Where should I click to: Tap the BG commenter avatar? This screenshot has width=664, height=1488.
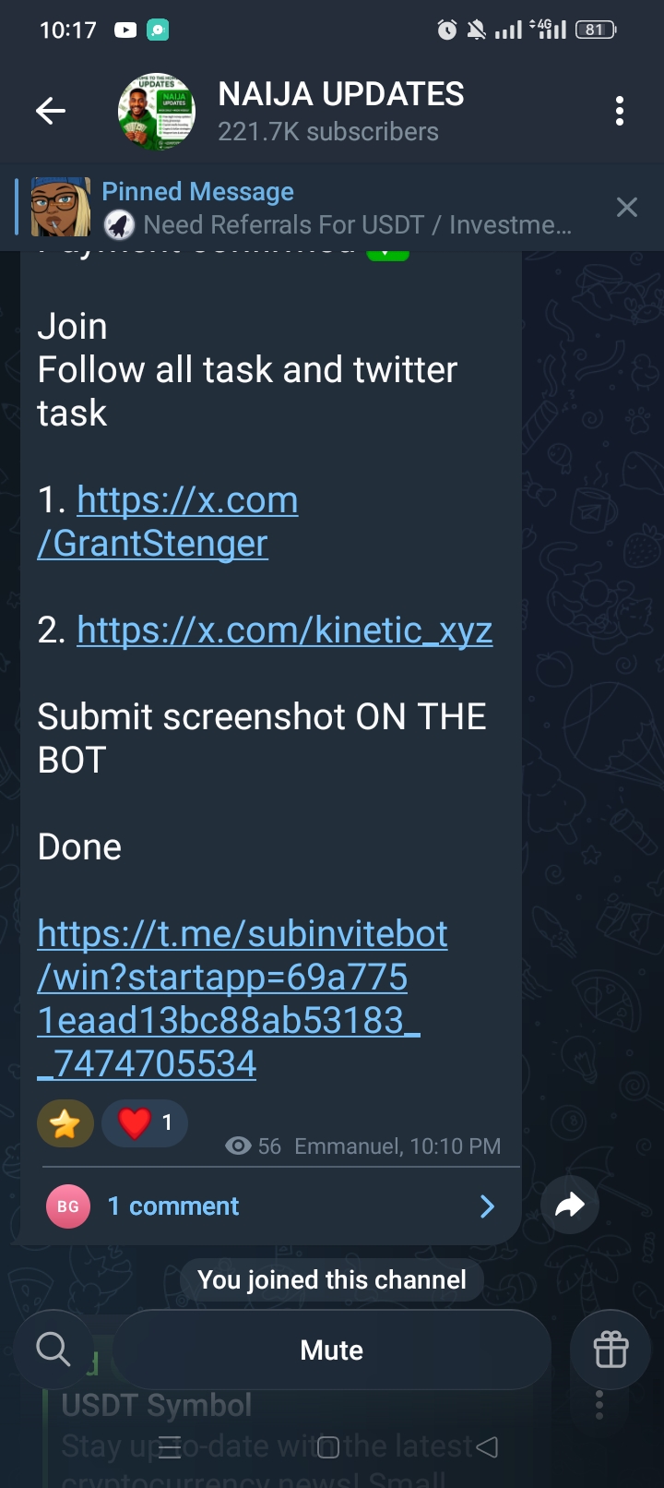68,1206
